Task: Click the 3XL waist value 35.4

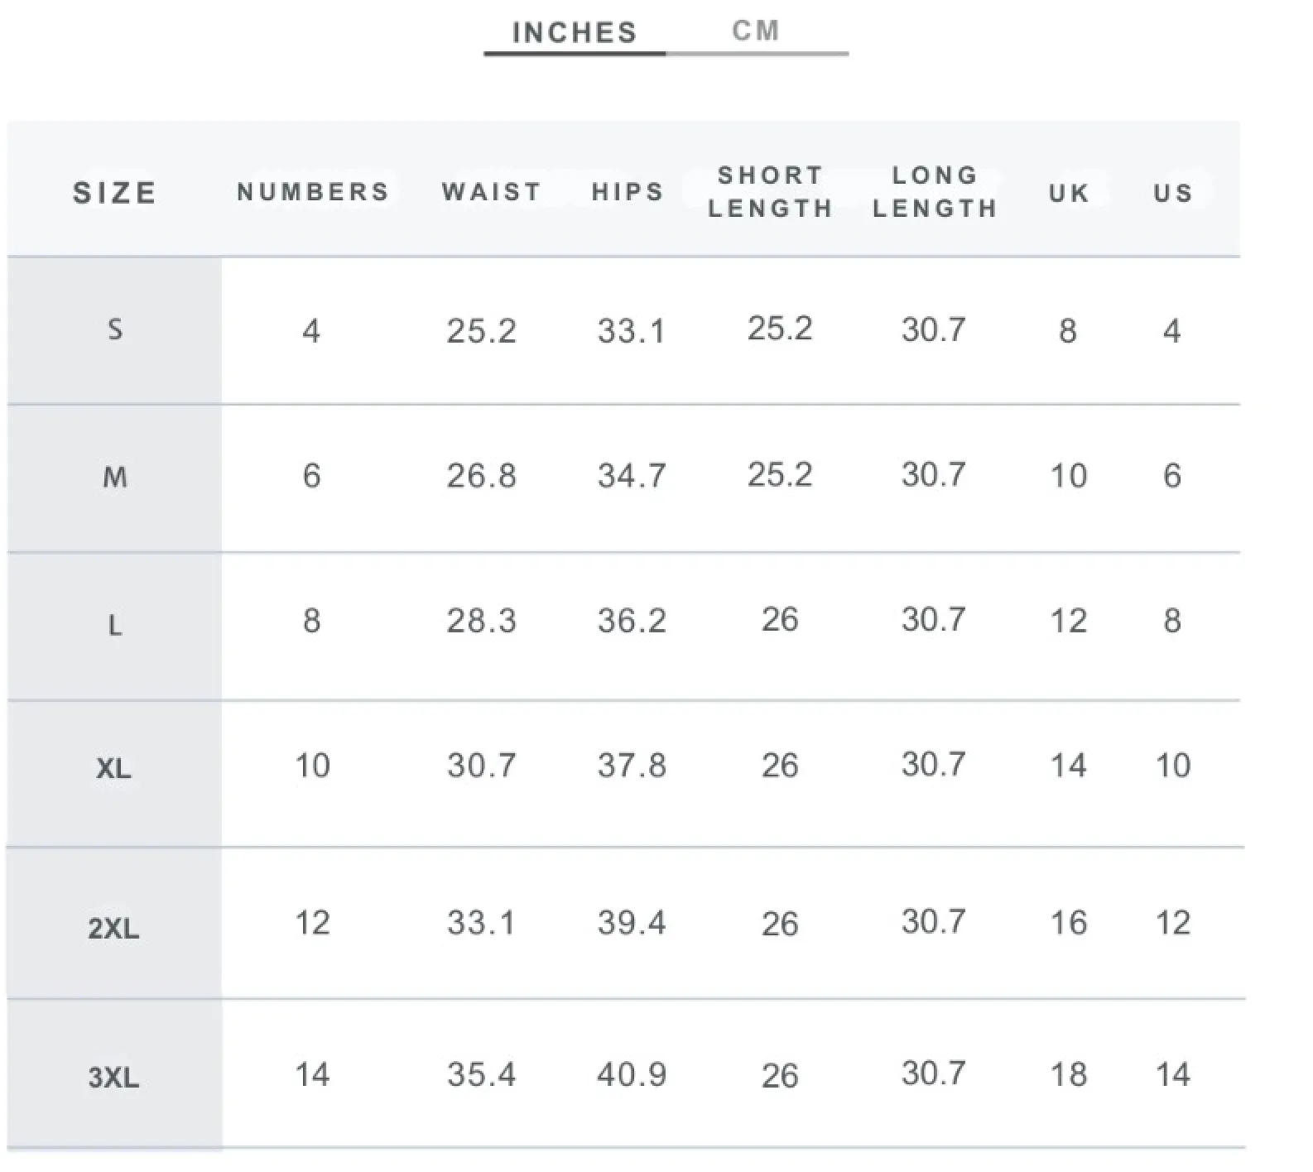Action: [481, 1074]
